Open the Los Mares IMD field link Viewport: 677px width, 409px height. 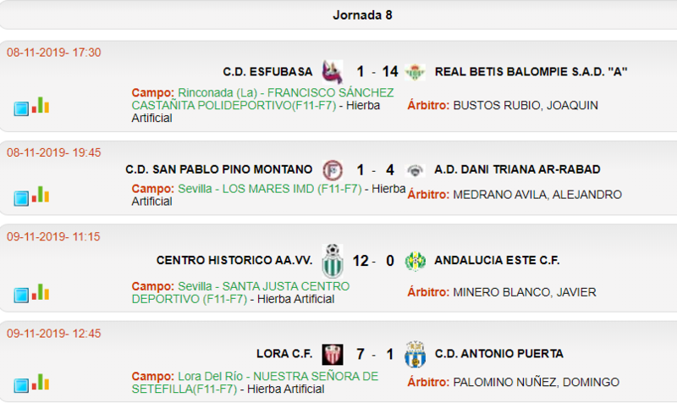(270, 189)
